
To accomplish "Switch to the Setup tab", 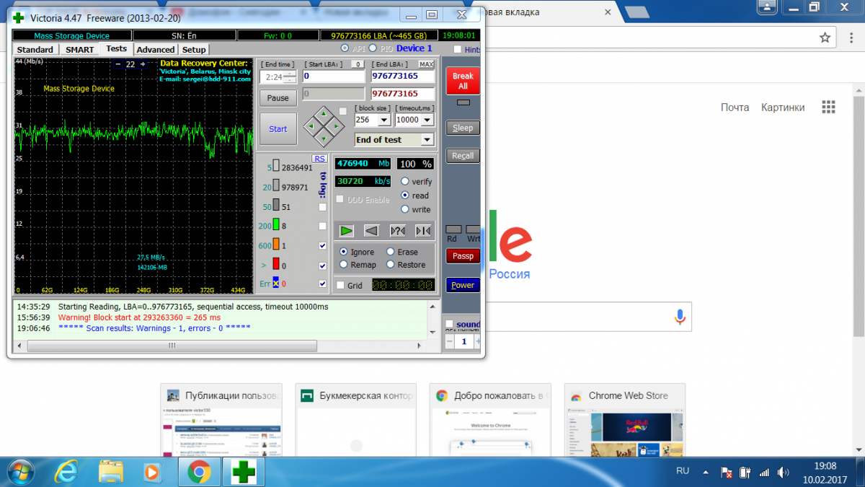I will [x=193, y=49].
